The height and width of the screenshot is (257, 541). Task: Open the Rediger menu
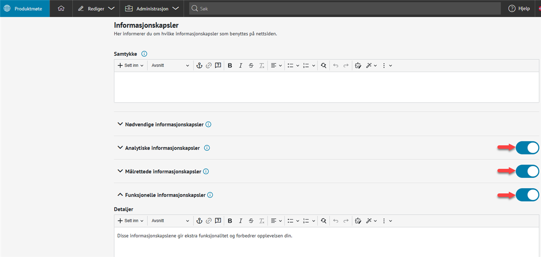click(x=96, y=9)
